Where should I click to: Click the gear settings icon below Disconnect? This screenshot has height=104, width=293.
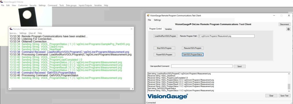point(288,29)
